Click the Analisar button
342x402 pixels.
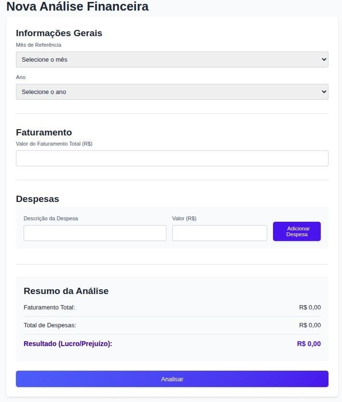point(172,379)
